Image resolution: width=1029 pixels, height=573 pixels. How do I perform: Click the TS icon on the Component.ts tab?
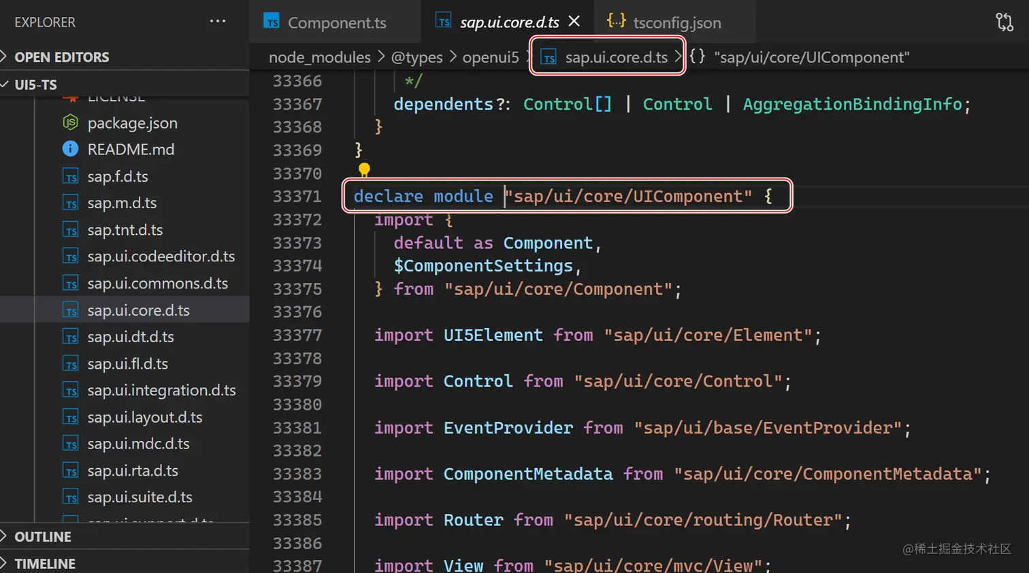[272, 22]
